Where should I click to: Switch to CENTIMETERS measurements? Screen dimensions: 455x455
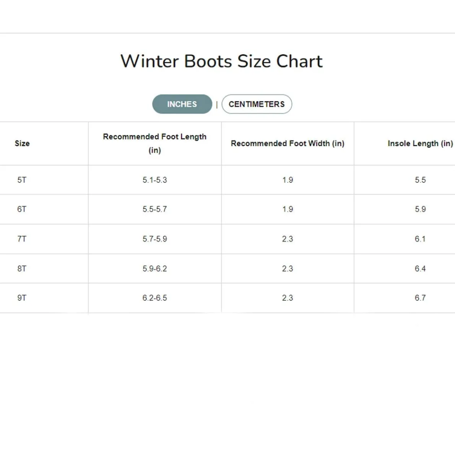tap(257, 104)
